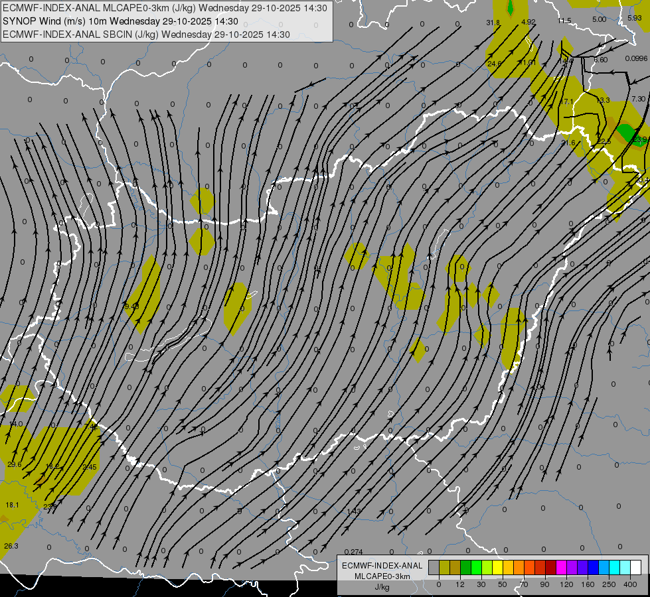Click the 22.5 grid value
This screenshot has height=597, width=650.
[604, 142]
